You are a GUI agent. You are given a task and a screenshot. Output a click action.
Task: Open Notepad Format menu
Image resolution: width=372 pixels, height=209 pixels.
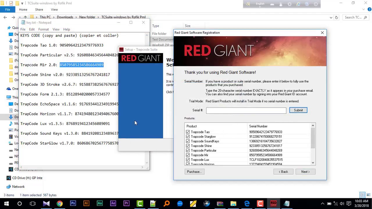(x=43, y=29)
